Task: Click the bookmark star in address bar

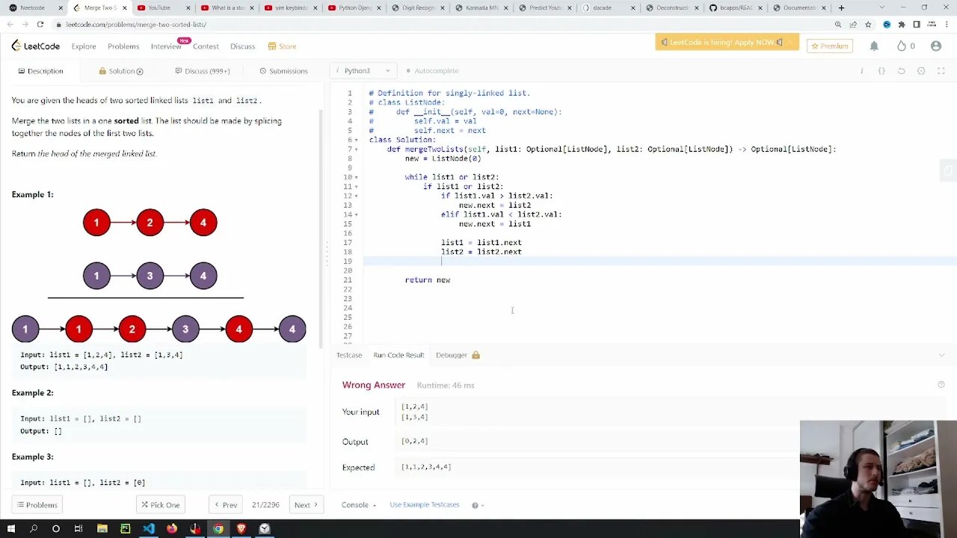Action: [868, 25]
